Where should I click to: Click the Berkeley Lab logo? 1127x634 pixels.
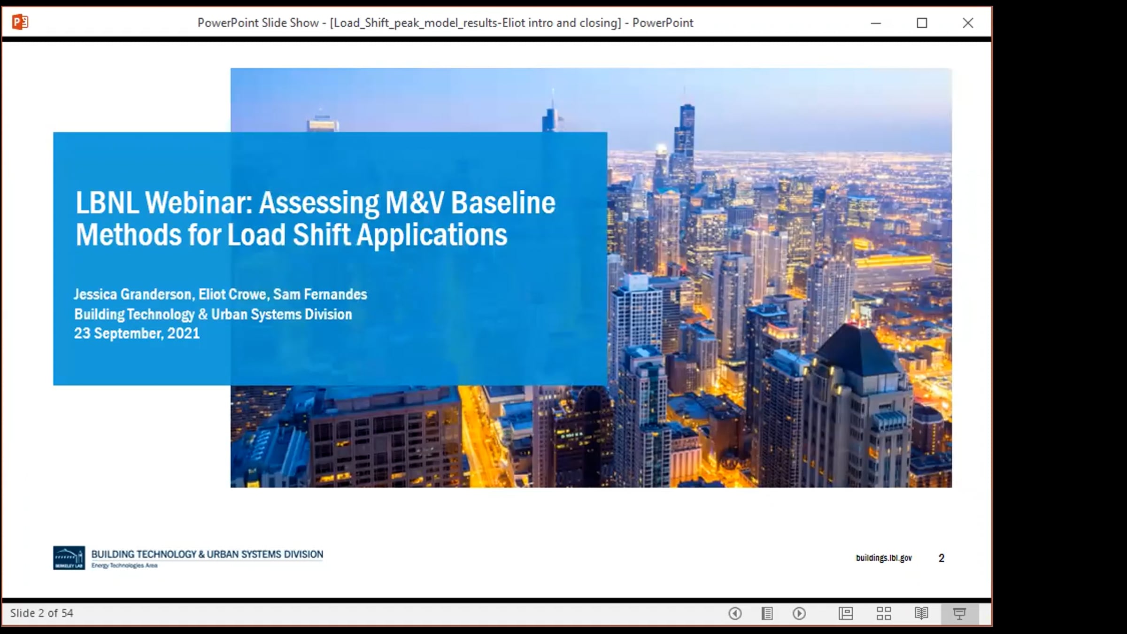(69, 558)
